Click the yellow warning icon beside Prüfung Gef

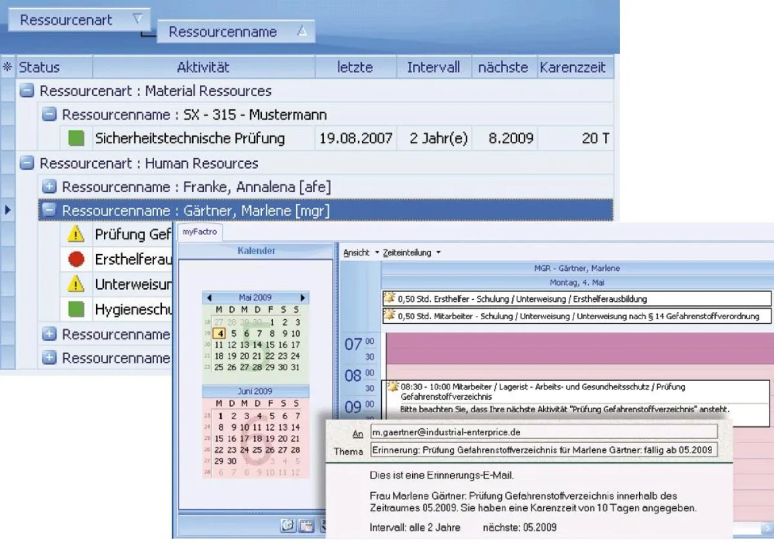pyautogui.click(x=76, y=235)
